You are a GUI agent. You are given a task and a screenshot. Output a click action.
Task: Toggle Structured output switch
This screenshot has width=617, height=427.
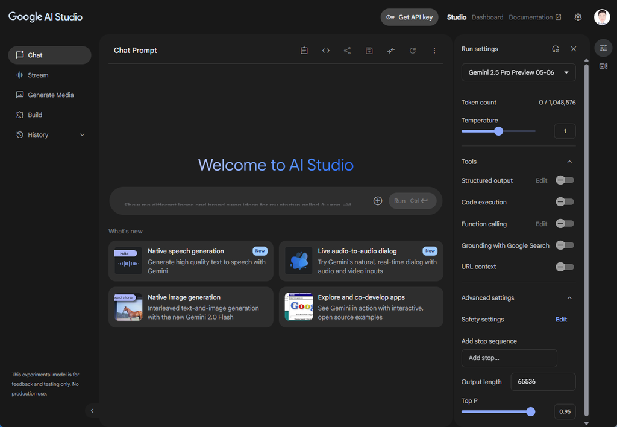coord(565,180)
